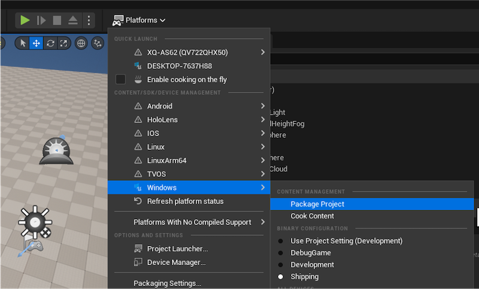Viewport: 479px width, 289px height.
Task: Click the Stop simulation icon
Action: [57, 20]
